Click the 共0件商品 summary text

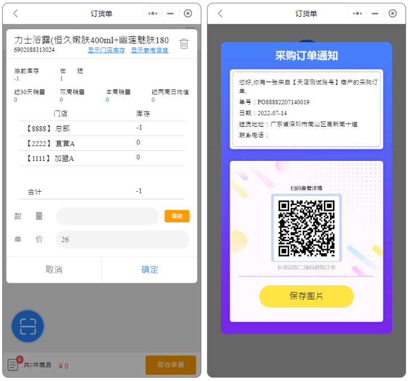(x=37, y=365)
